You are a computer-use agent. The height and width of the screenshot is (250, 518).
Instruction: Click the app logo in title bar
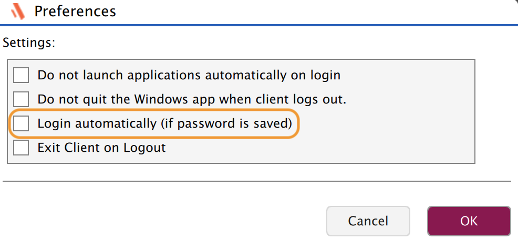pyautogui.click(x=18, y=11)
